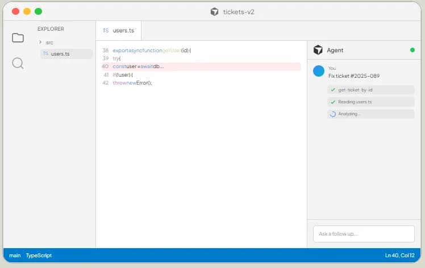Open the Explorer folder icon in sidebar
This screenshot has width=425, height=268.
click(x=18, y=37)
